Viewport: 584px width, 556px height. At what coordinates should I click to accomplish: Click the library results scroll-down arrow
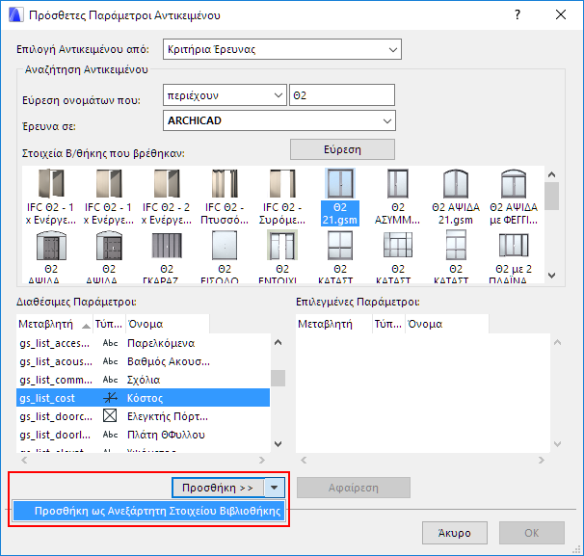tap(552, 276)
